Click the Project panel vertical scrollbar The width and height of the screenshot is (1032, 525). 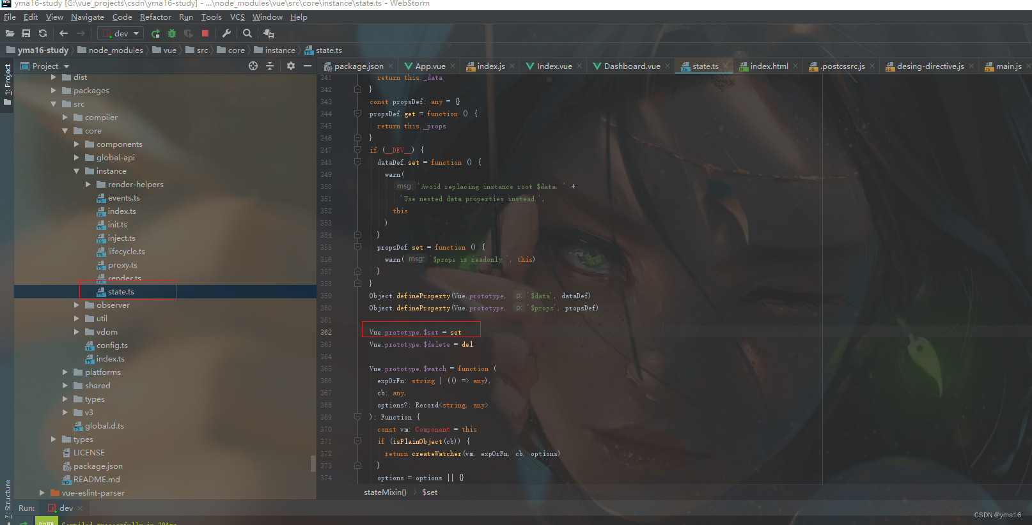point(313,463)
